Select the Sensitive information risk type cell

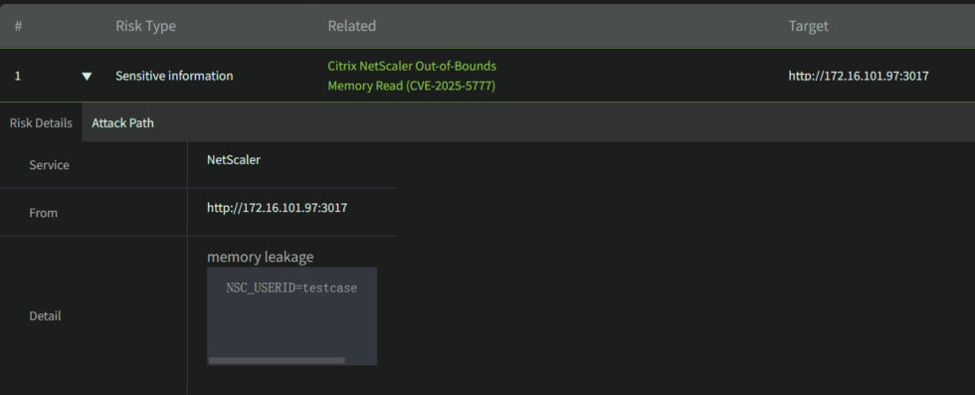[174, 76]
